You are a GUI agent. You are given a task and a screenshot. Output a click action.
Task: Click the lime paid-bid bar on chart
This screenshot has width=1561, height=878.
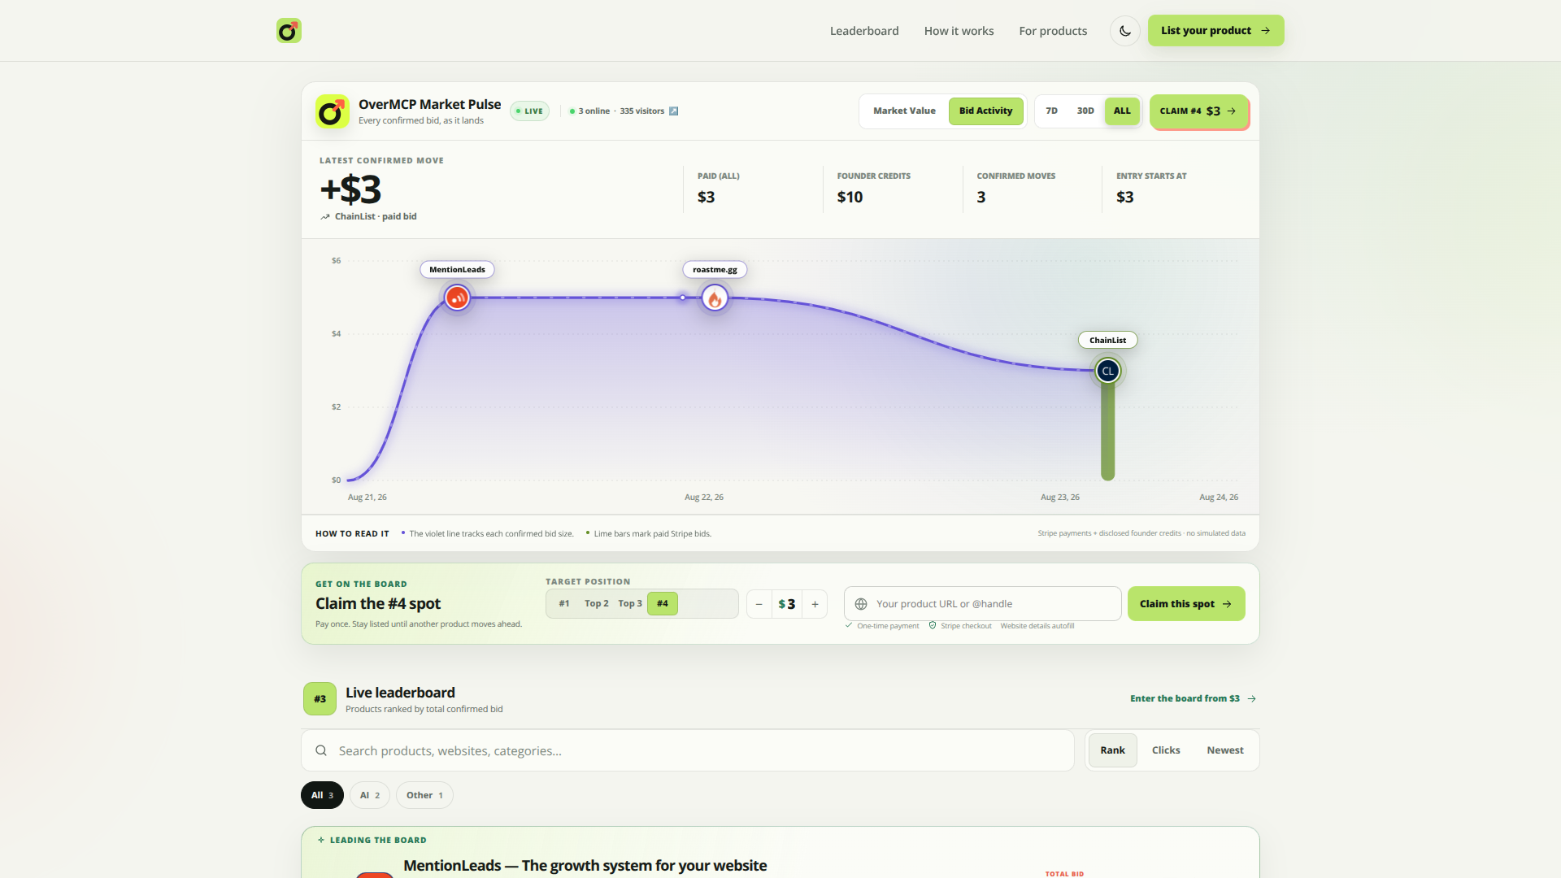point(1107,431)
